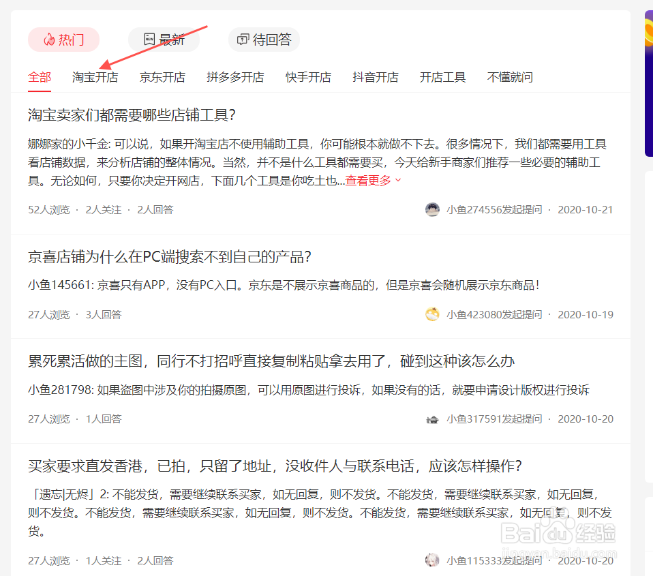Switch to the 京东开店 tab

coord(162,77)
